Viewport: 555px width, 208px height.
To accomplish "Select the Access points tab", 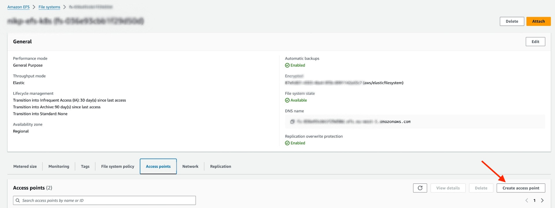I will (x=158, y=166).
